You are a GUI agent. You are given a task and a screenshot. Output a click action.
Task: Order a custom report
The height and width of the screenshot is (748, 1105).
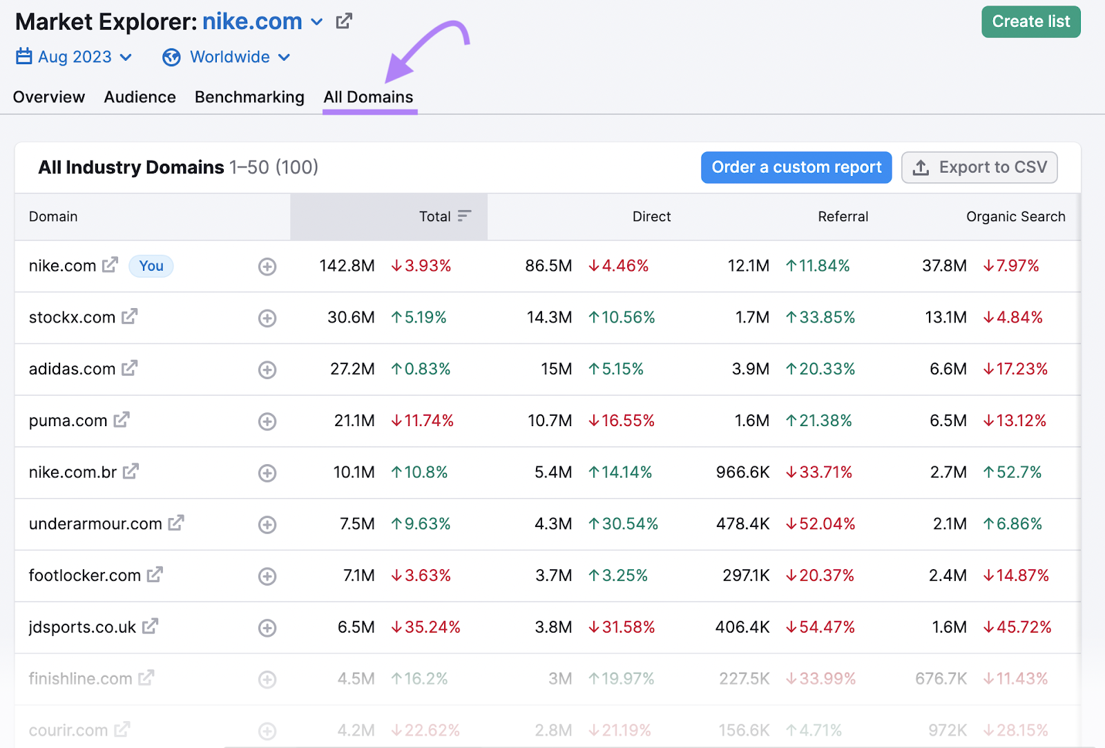(x=796, y=167)
